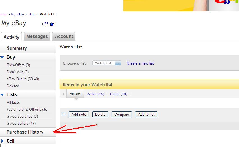Switch to the Activity tab
Image resolution: width=239 pixels, height=147 pixels.
tap(12, 37)
